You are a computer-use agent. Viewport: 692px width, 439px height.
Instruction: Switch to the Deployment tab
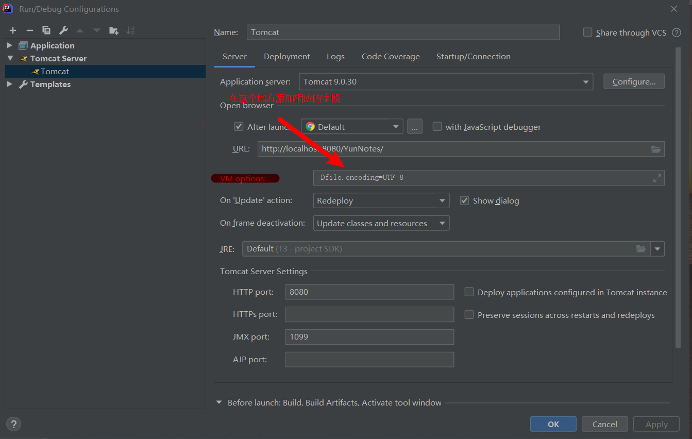click(x=287, y=57)
